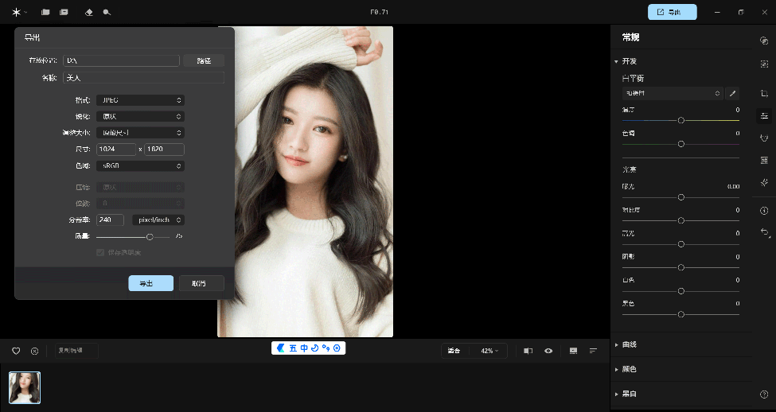Open the adjustments sliders icon in right sidebar
The width and height of the screenshot is (776, 412).
[x=764, y=116]
